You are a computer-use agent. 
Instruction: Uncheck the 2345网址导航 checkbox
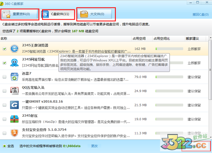point(5,63)
